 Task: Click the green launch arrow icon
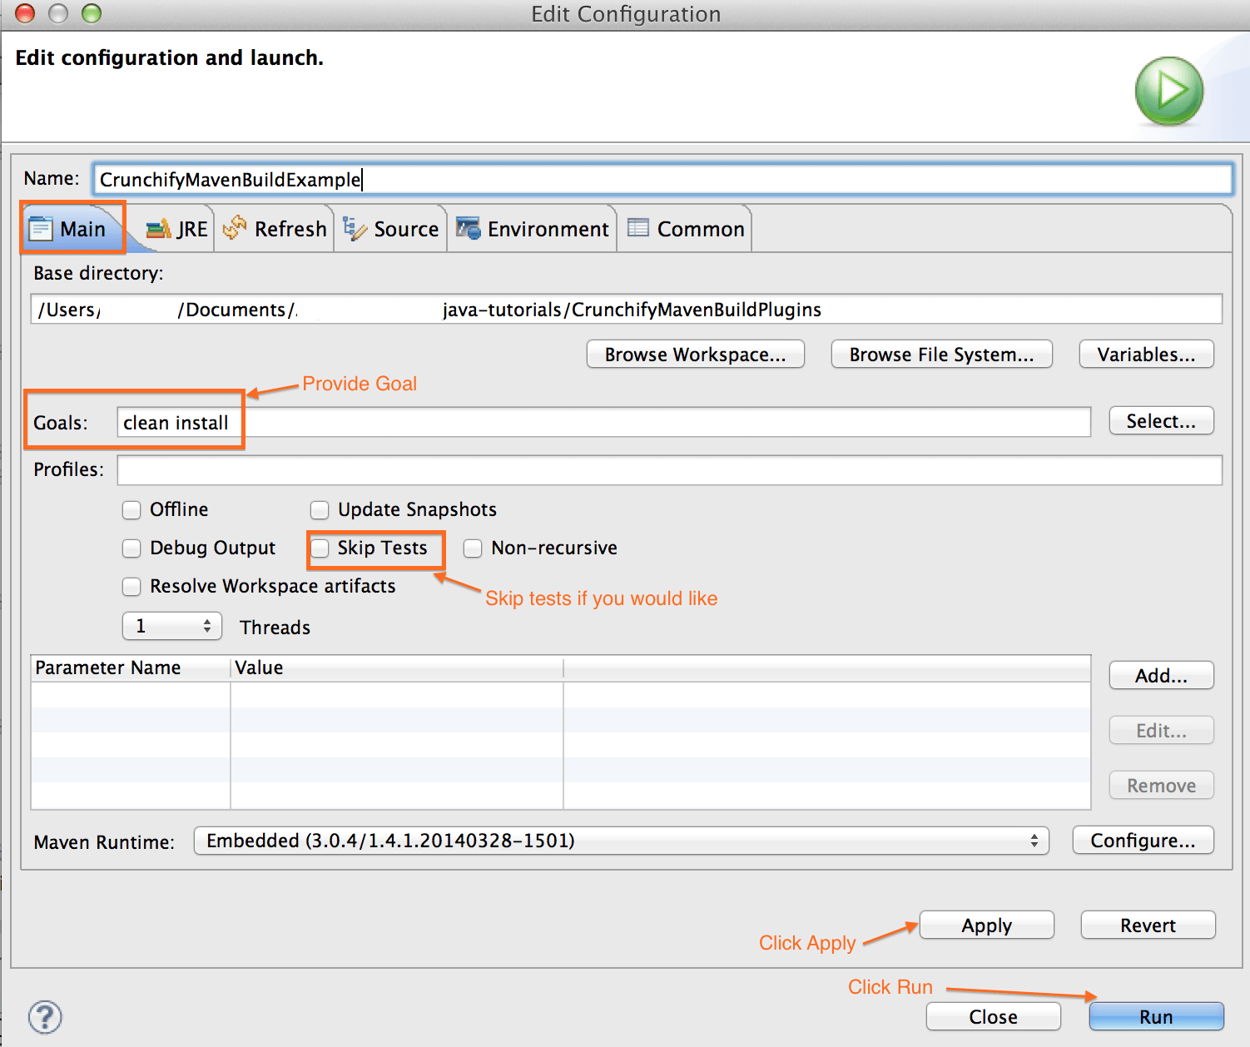pyautogui.click(x=1168, y=91)
